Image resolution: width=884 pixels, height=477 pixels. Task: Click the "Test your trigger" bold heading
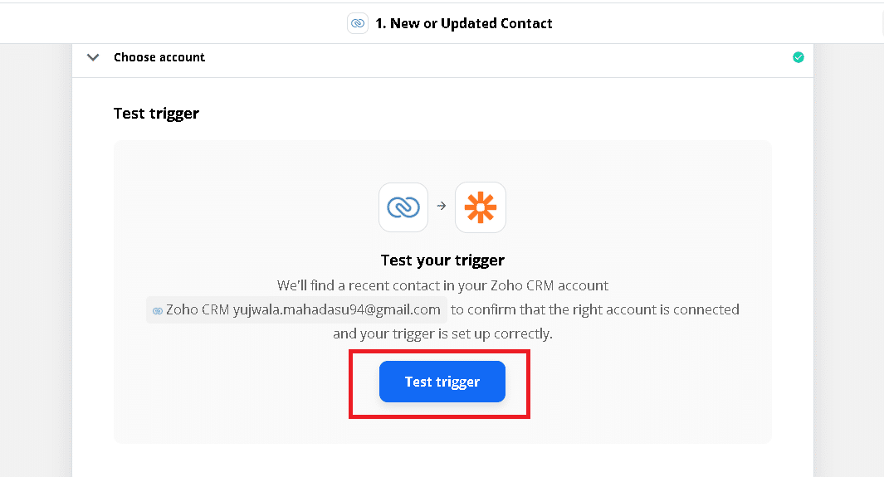point(442,260)
